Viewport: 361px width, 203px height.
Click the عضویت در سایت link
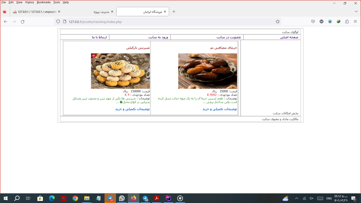click(228, 37)
